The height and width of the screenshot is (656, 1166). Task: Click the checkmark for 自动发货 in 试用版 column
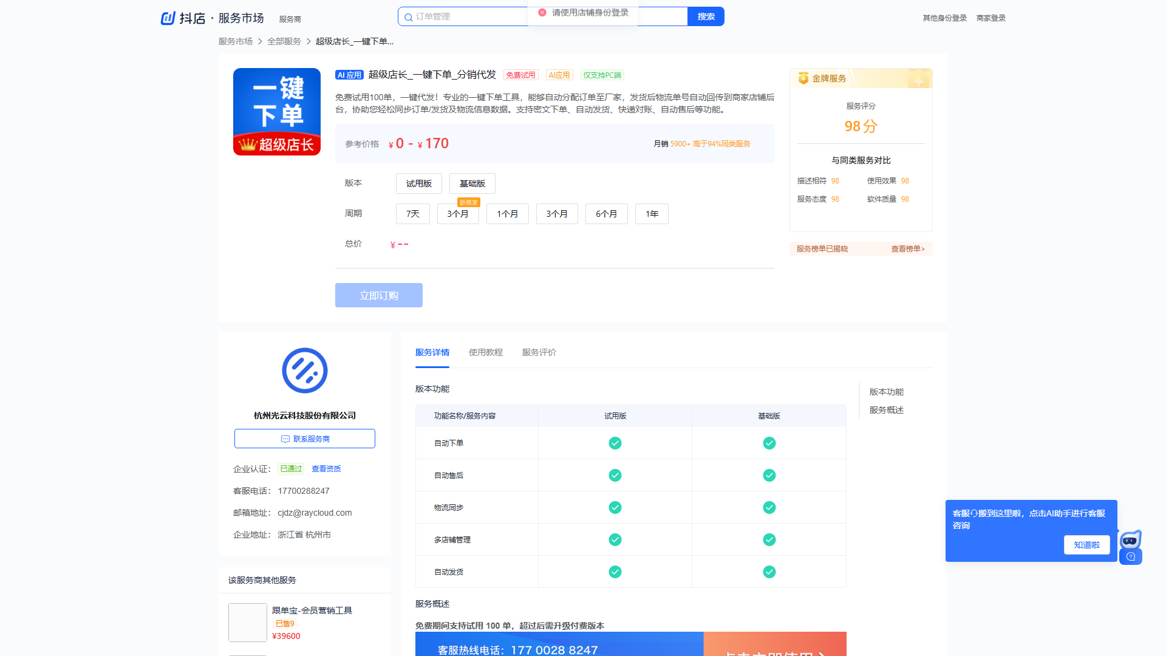(615, 572)
